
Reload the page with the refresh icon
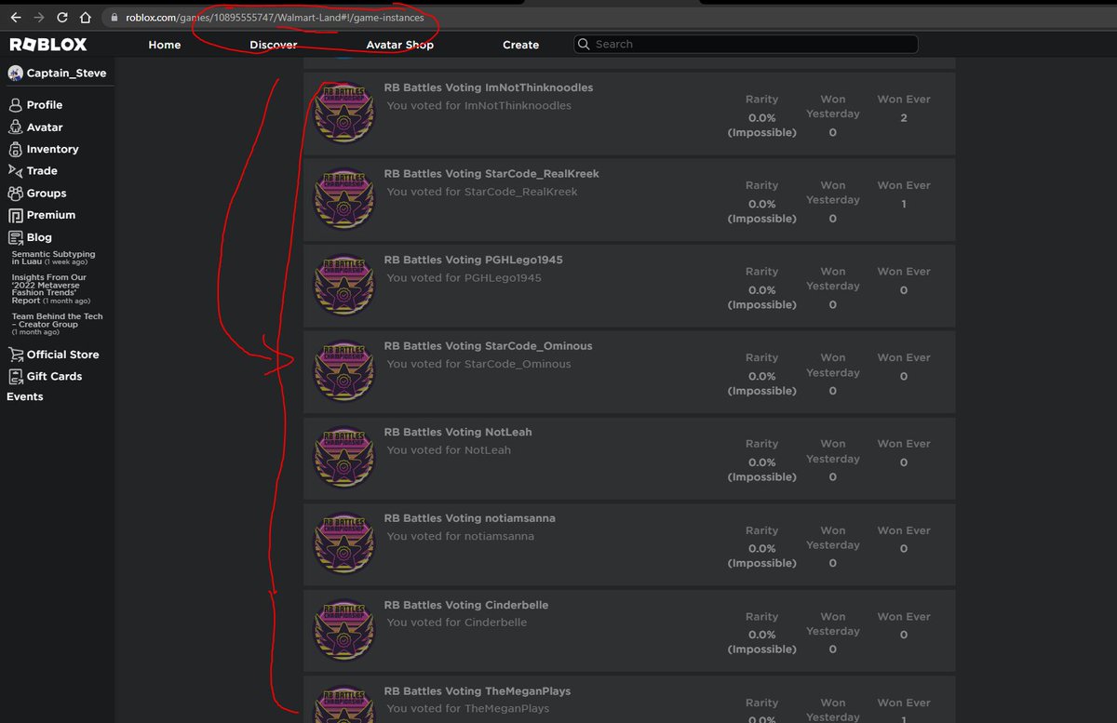coord(62,18)
